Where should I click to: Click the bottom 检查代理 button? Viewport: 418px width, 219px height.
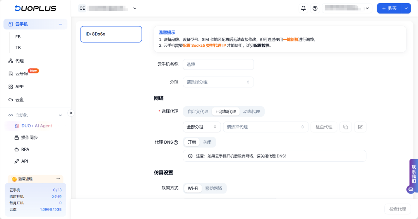click(x=397, y=209)
